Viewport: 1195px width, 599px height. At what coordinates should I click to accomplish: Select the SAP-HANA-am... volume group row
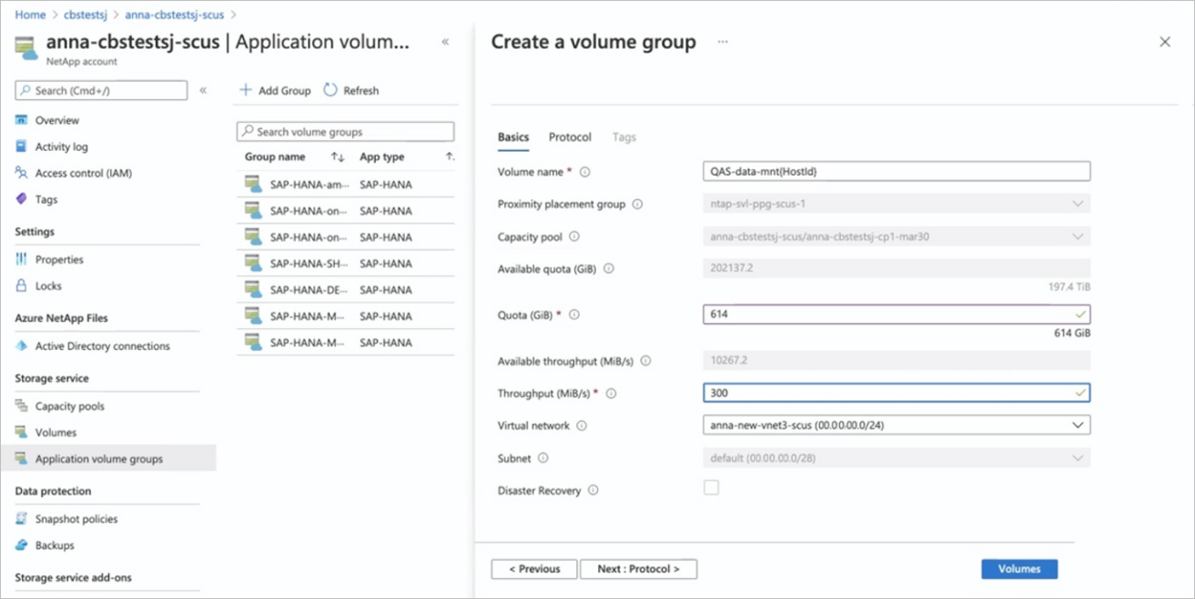coord(345,185)
